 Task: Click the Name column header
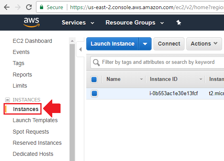click(x=114, y=79)
